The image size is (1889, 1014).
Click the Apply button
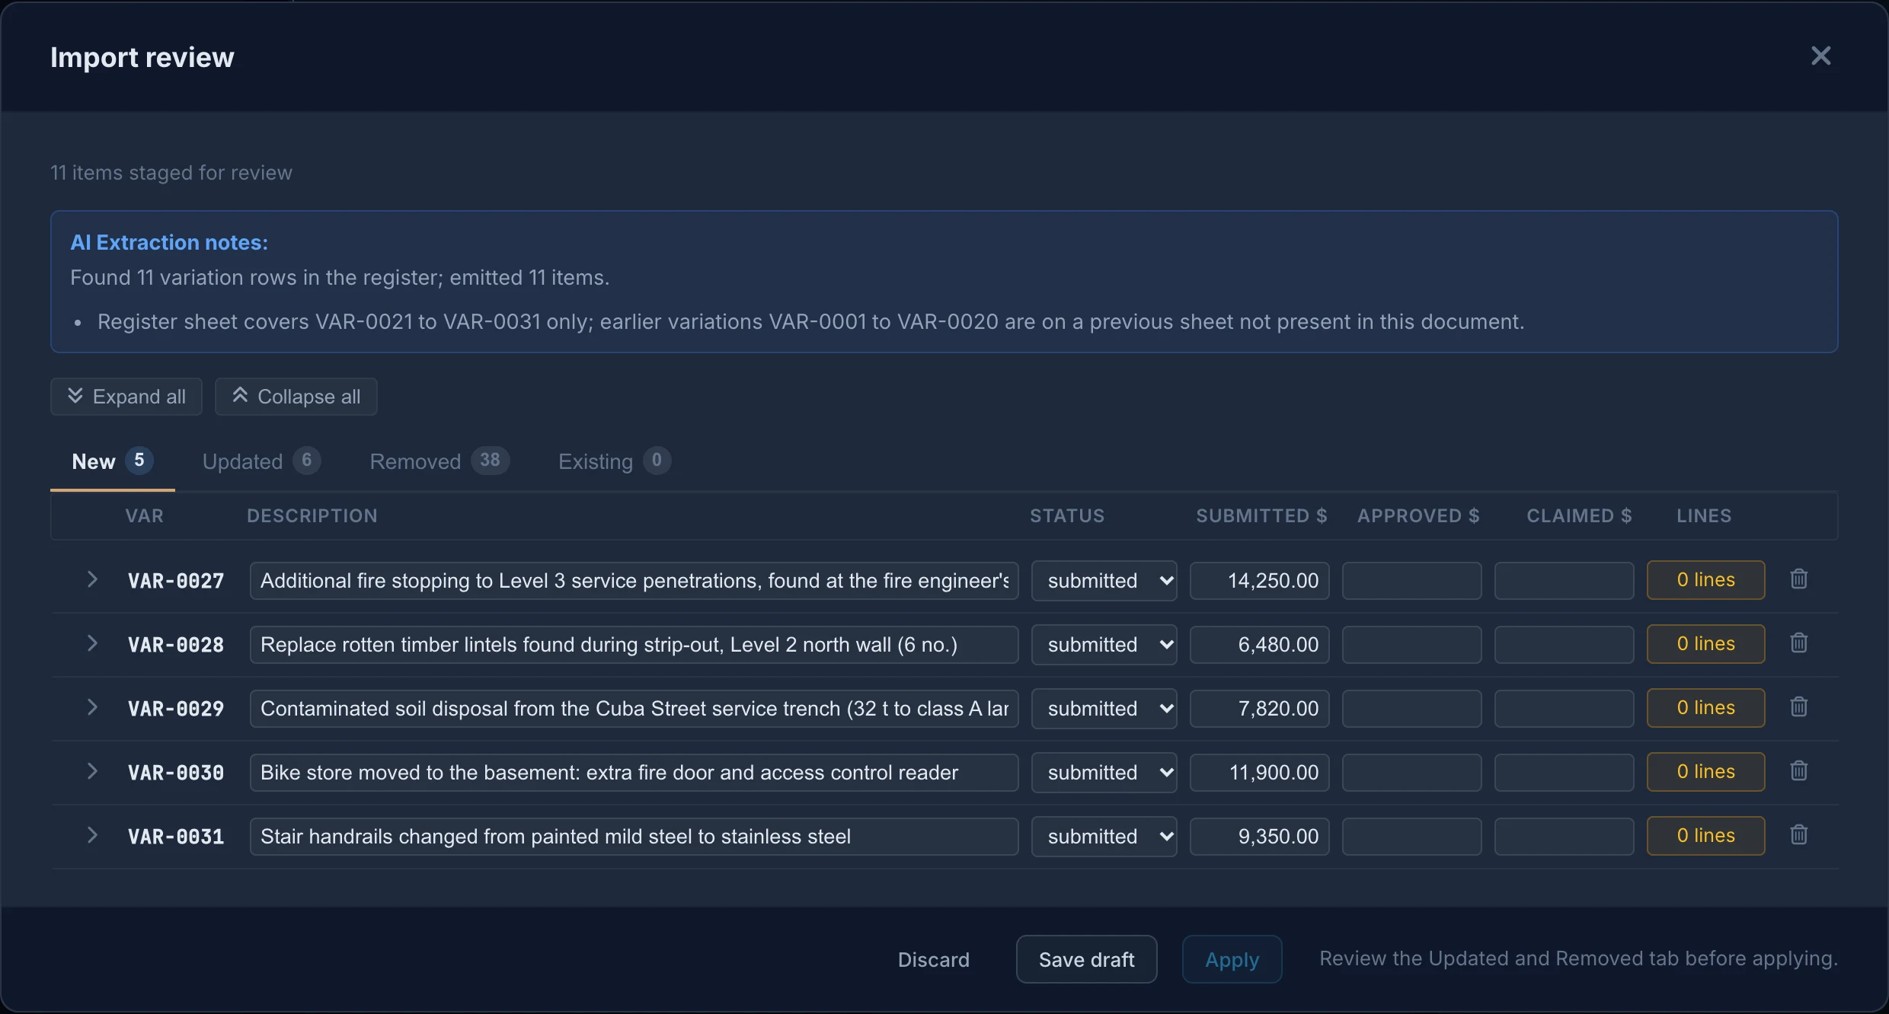pos(1232,959)
